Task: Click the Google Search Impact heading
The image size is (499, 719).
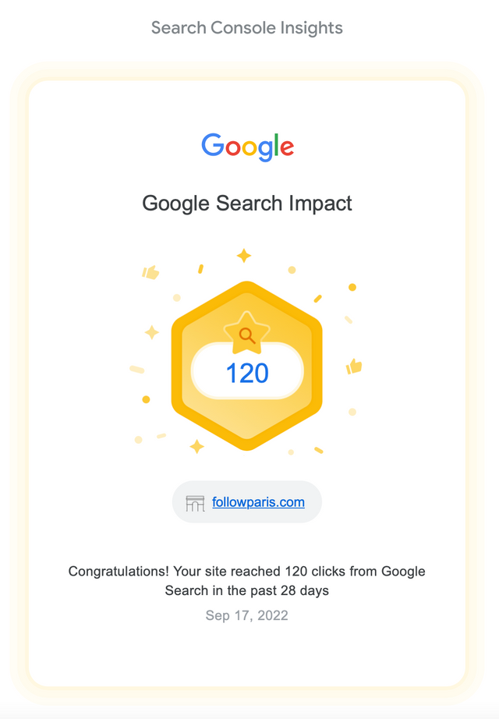Action: pos(247,203)
